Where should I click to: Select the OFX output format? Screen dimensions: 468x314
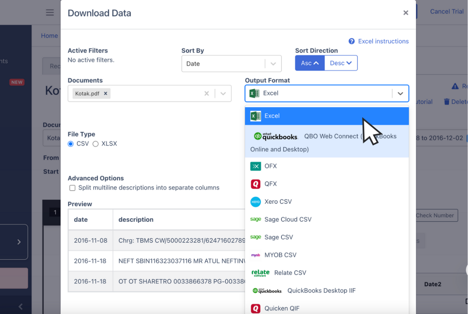(x=327, y=166)
